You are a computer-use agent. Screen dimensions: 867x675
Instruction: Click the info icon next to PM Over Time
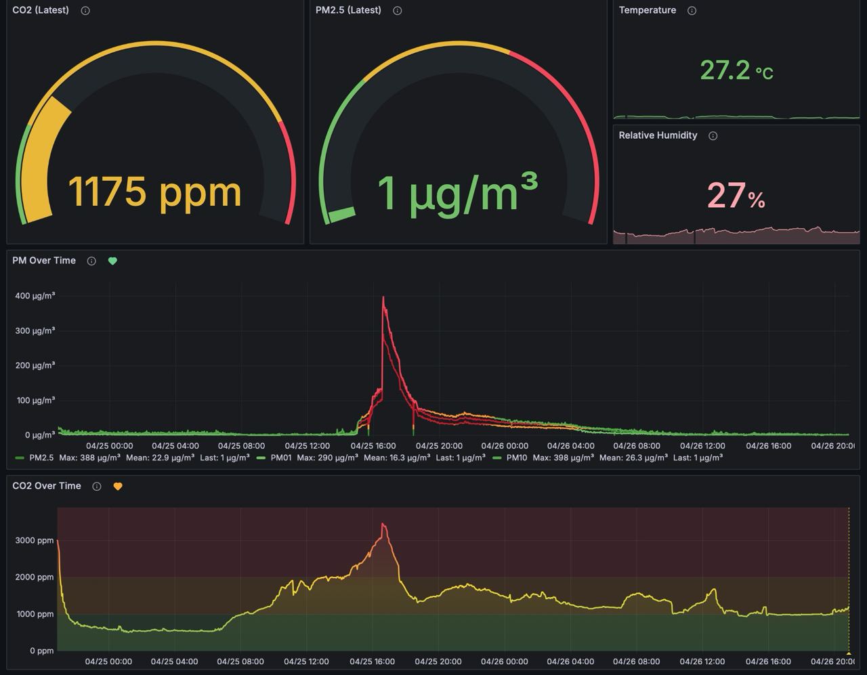point(91,261)
